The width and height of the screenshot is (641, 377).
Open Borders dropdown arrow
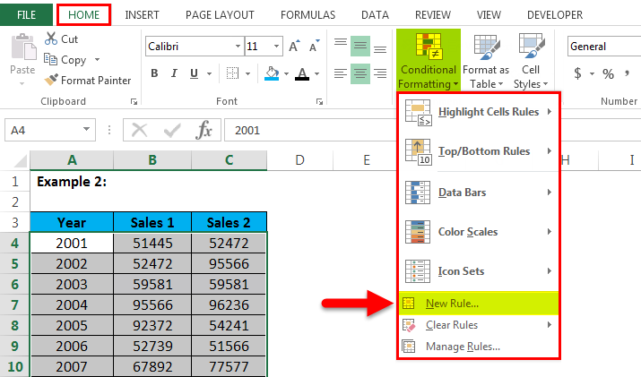tap(247, 74)
